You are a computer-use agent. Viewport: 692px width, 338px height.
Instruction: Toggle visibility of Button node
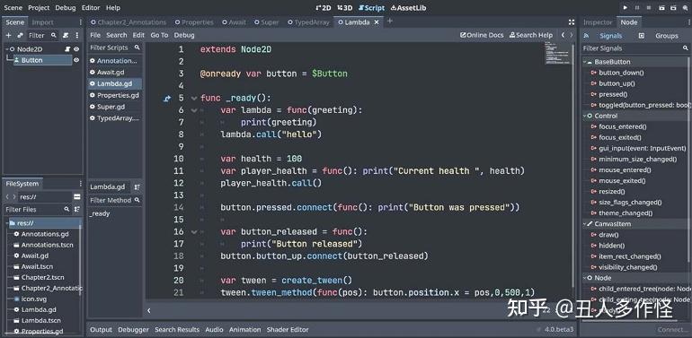[76, 60]
